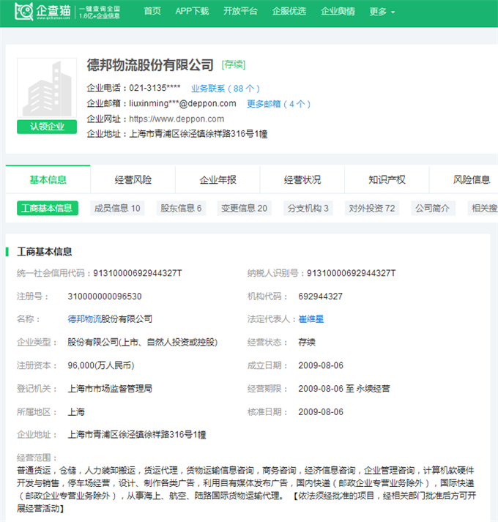This screenshot has height=522, width=498.
Task: Select 企服优选 in the navigation bar
Action: 289,11
